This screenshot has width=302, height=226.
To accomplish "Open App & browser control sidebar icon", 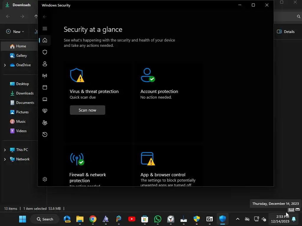I will 45,87.
